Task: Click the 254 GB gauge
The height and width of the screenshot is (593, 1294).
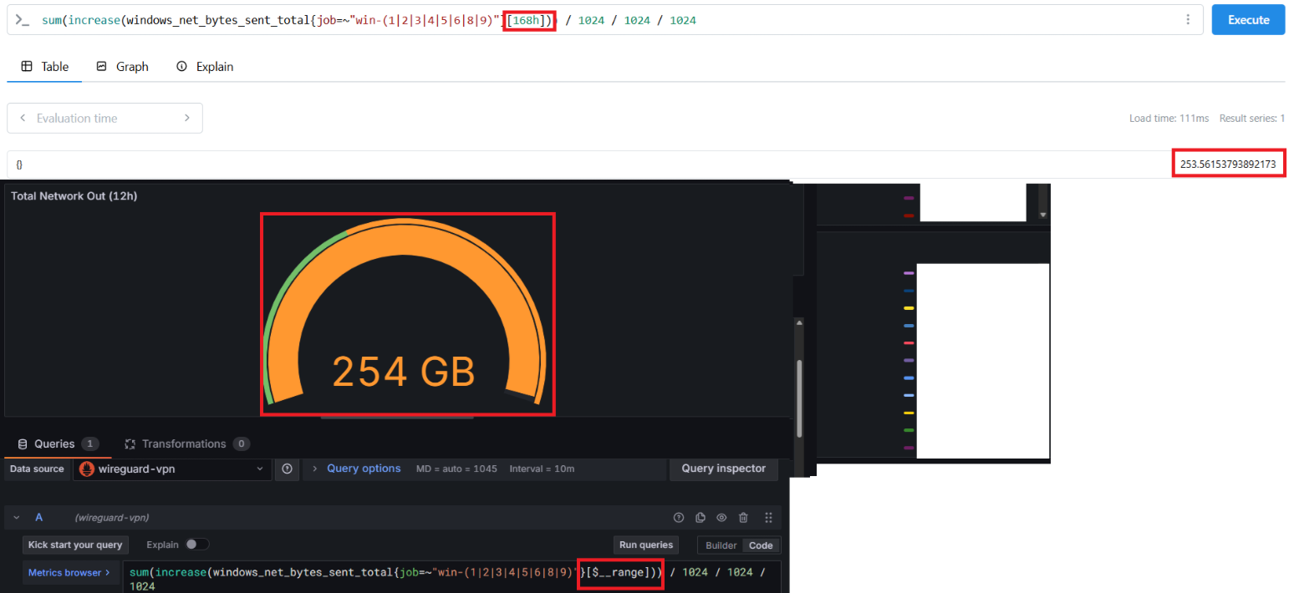Action: click(x=405, y=313)
